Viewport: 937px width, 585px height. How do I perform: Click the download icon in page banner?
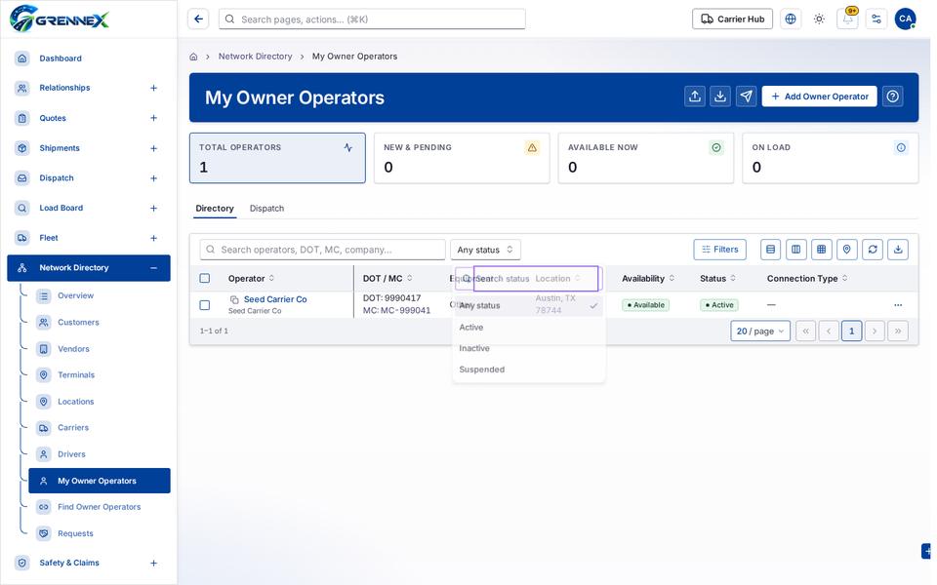click(x=720, y=97)
